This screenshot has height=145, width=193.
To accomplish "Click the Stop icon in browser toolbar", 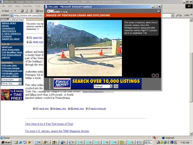I will pyautogui.click(x=22, y=11).
